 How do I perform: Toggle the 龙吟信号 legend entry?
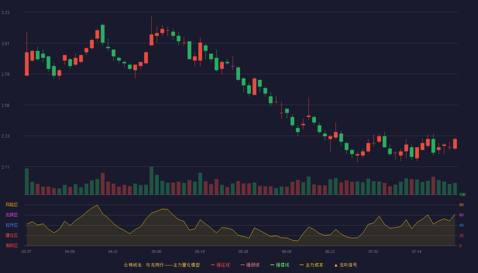tap(346, 265)
